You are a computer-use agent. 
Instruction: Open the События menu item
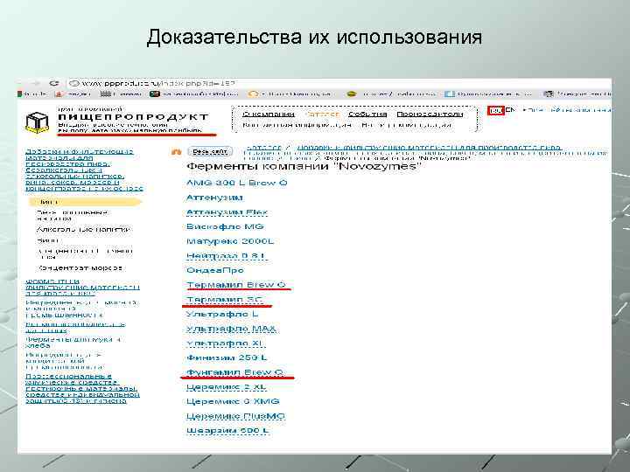tap(367, 115)
